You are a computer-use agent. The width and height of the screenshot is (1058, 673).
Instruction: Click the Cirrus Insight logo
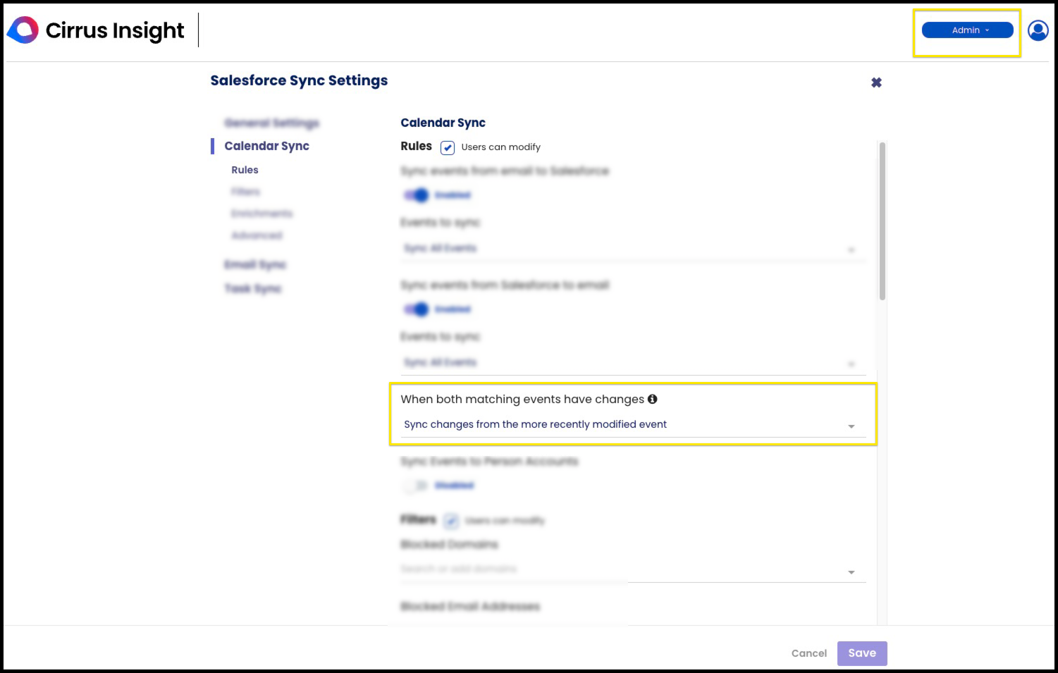click(x=95, y=30)
